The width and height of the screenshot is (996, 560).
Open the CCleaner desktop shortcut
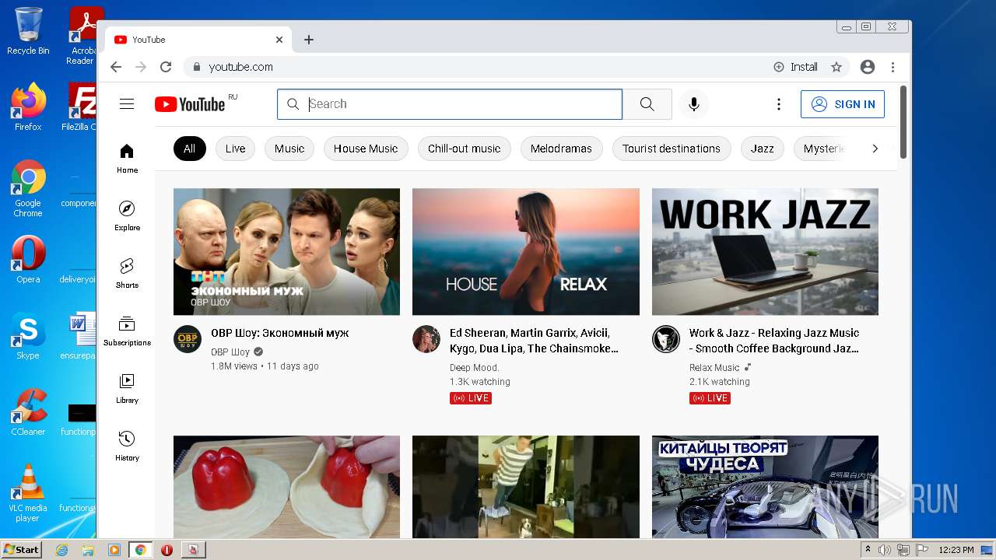pos(28,412)
